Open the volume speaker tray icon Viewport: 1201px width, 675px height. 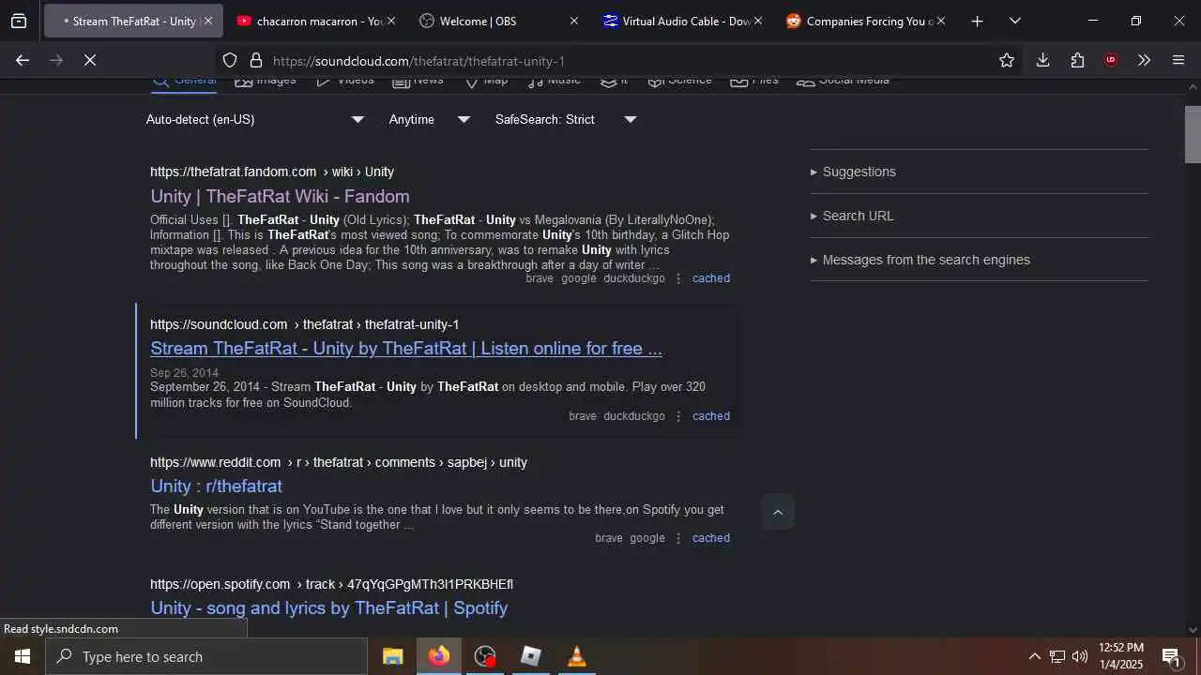tap(1080, 656)
